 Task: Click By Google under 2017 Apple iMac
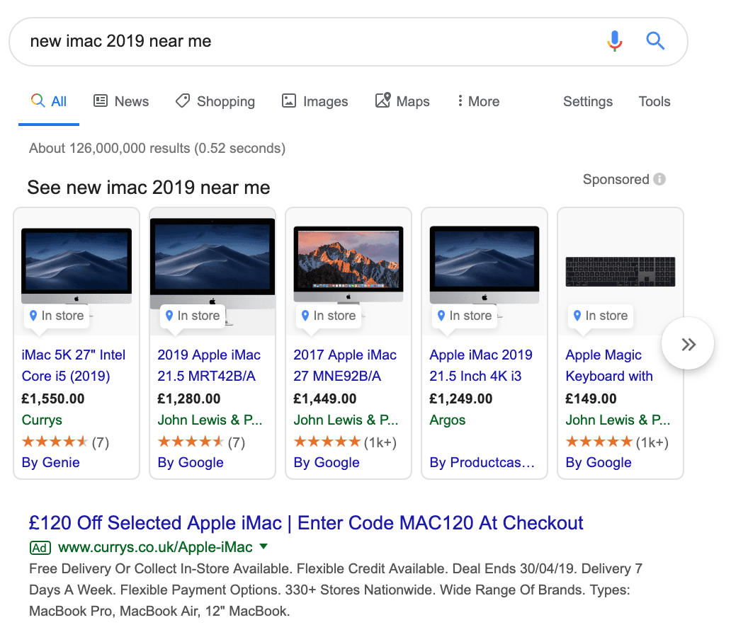327,462
